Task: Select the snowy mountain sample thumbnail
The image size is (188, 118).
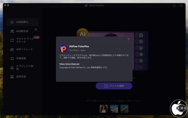Action: coord(114,109)
